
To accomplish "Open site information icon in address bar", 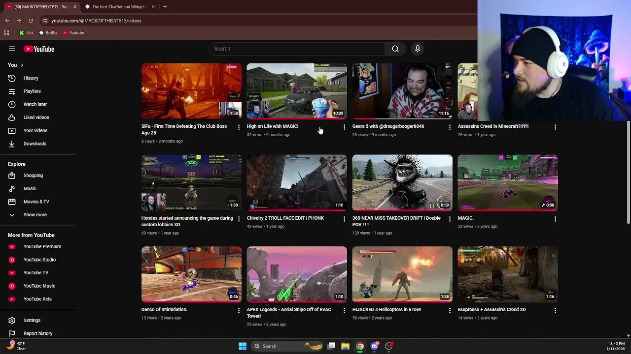I will (x=45, y=21).
